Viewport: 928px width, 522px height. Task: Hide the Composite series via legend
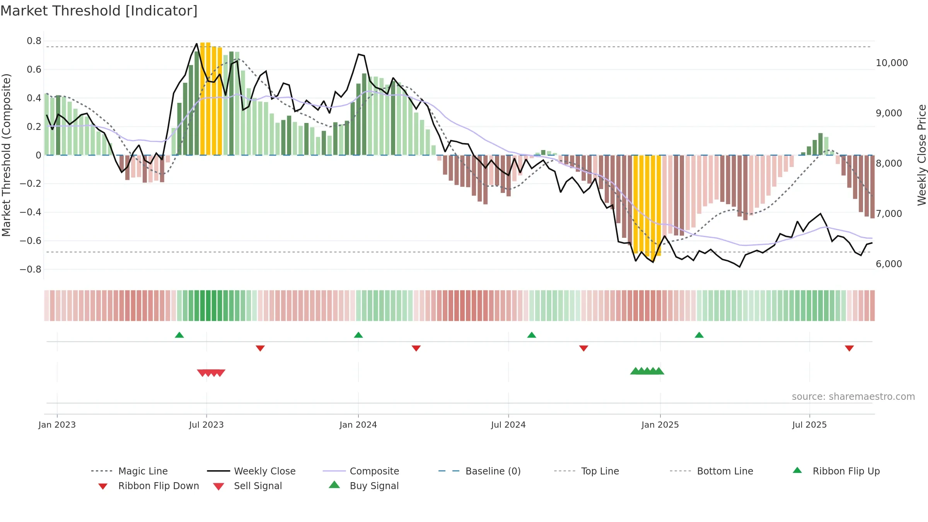click(x=361, y=471)
